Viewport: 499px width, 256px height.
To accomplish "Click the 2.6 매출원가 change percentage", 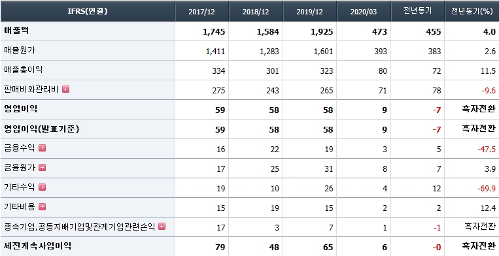I will point(490,52).
